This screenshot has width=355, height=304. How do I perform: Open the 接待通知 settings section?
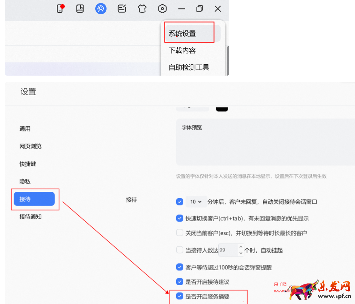coord(30,217)
